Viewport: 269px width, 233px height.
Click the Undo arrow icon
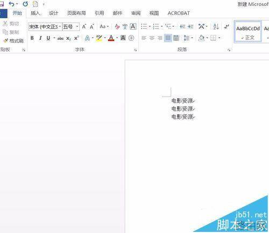coord(11,4)
